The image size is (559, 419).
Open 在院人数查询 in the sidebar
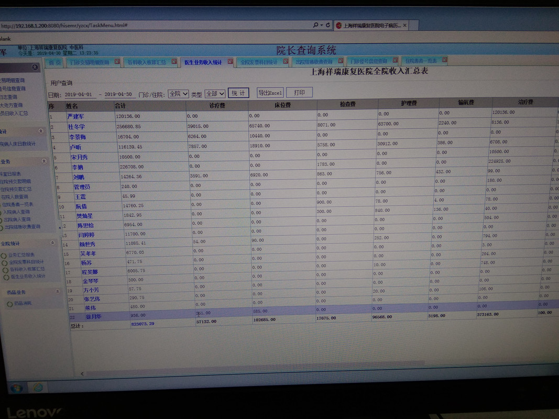[x=14, y=197]
